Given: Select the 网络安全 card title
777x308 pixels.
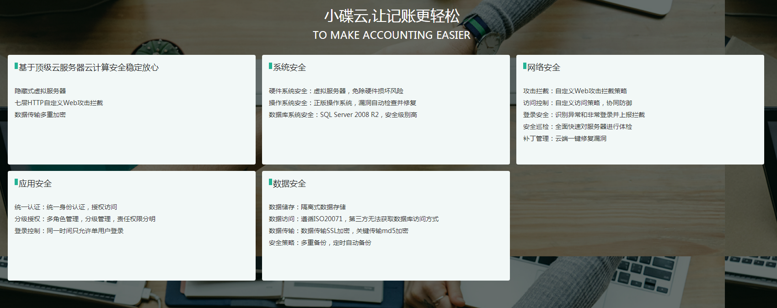Looking at the screenshot, I should point(544,68).
